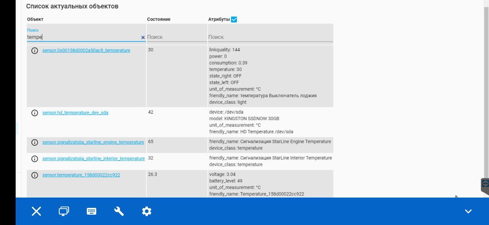Open link sensor.hd_temperature_dev_sda
The image size is (489, 225).
pos(75,112)
